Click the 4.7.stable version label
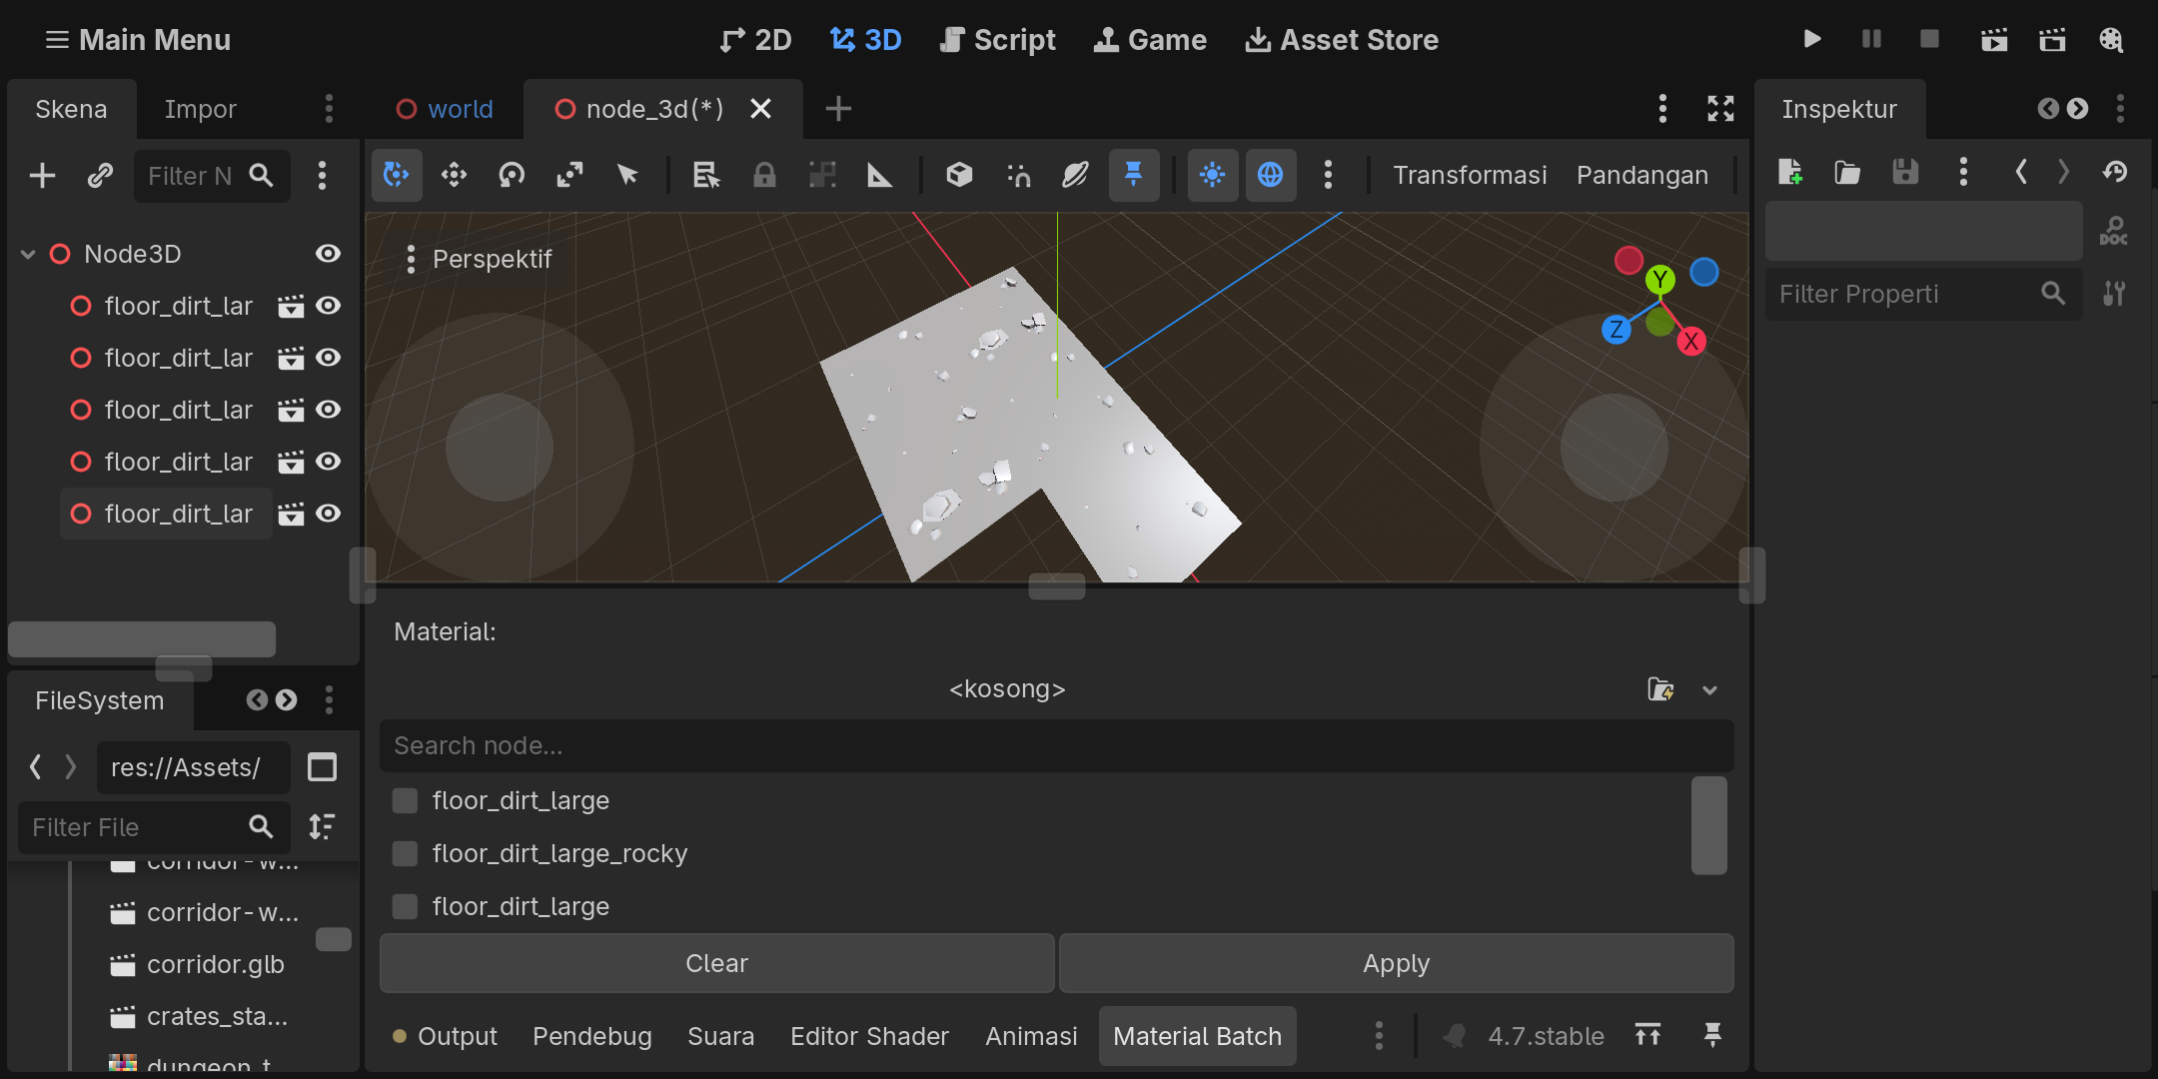The image size is (2158, 1079). point(1546,1036)
